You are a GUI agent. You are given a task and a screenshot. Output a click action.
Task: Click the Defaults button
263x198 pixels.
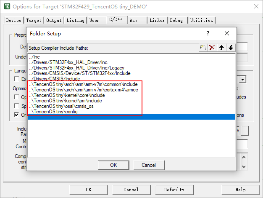point(174,190)
